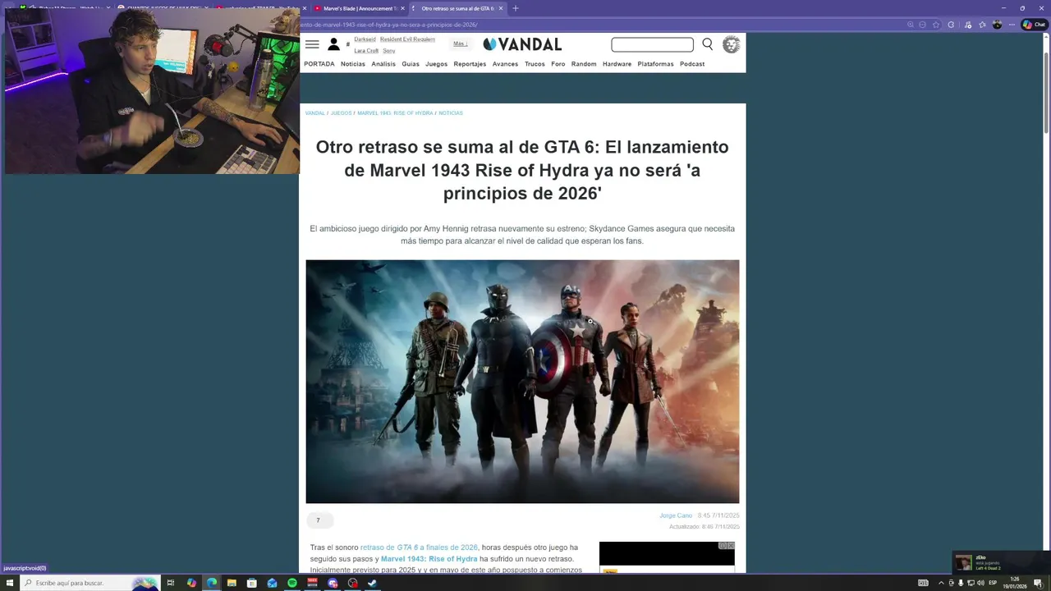Click MARVEL 1943: RISE OF HYDRA breadcrumb
This screenshot has width=1051, height=591.
(x=395, y=113)
